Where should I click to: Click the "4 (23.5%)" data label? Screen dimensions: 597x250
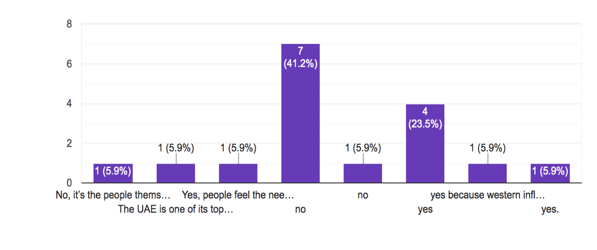click(425, 119)
